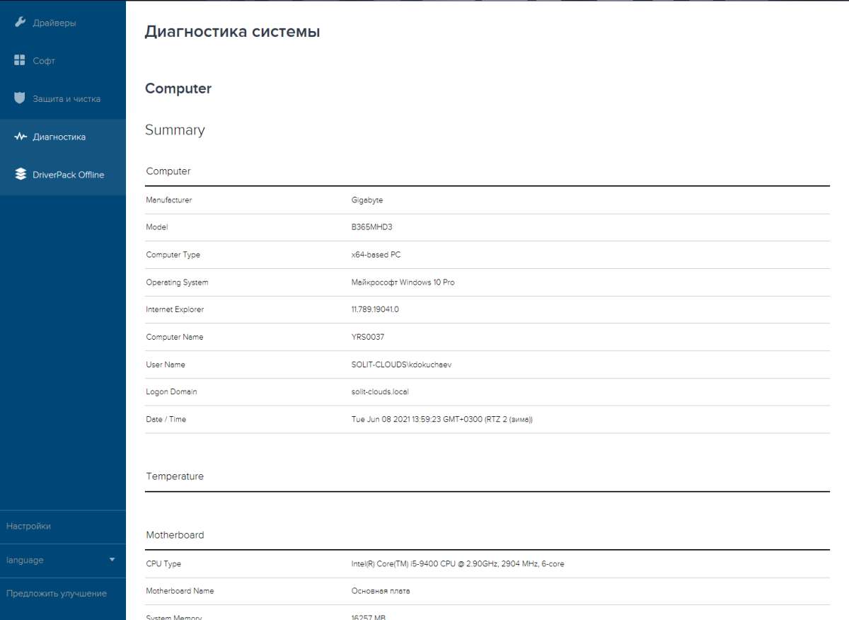Click the User Name label

click(x=165, y=364)
